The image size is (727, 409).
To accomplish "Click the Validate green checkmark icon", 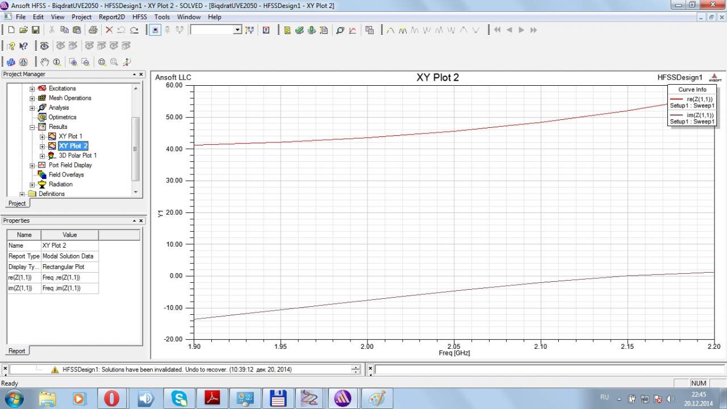I will (299, 30).
